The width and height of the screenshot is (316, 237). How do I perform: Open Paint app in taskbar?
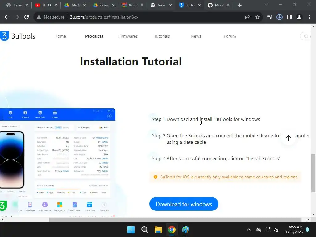point(185,230)
